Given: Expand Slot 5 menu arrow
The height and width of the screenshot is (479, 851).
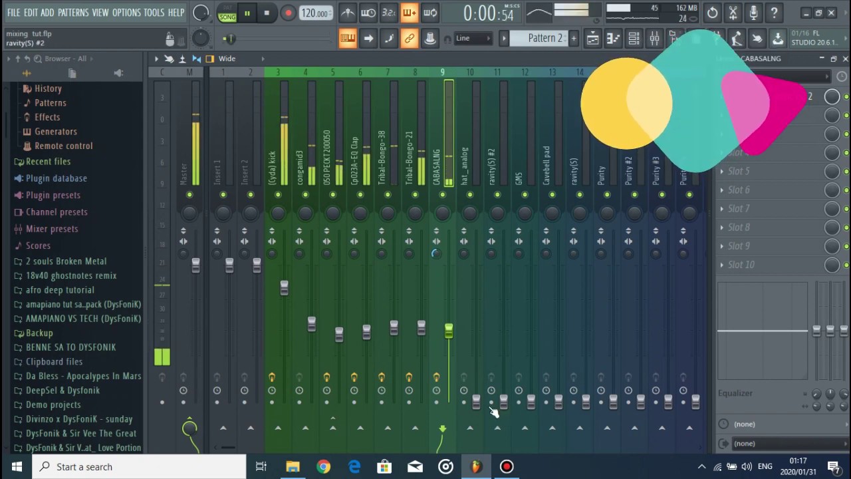Looking at the screenshot, I should click(722, 172).
